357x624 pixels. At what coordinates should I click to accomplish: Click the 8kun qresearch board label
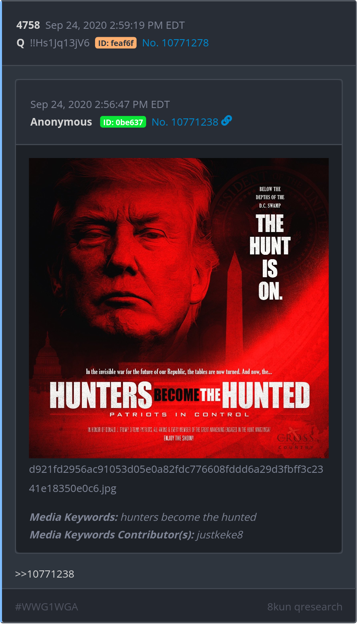click(x=305, y=607)
